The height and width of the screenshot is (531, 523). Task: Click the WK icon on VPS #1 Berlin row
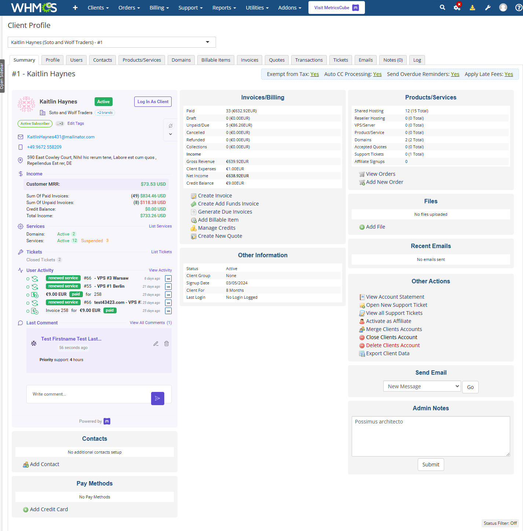click(x=168, y=287)
